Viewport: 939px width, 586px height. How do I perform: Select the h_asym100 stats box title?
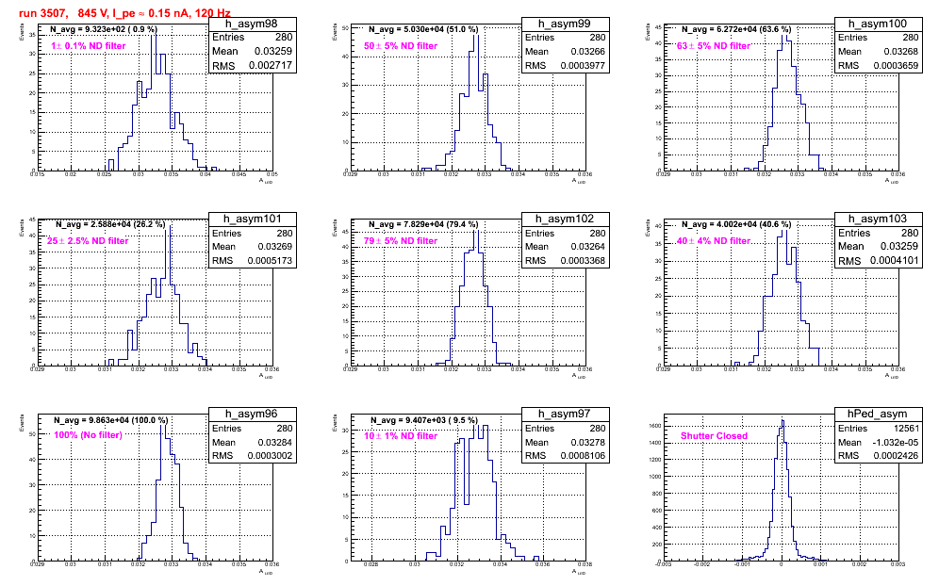click(878, 24)
